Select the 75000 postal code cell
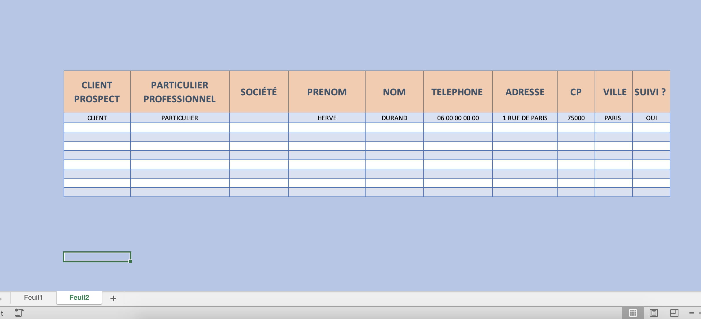The image size is (701, 319). coord(576,118)
